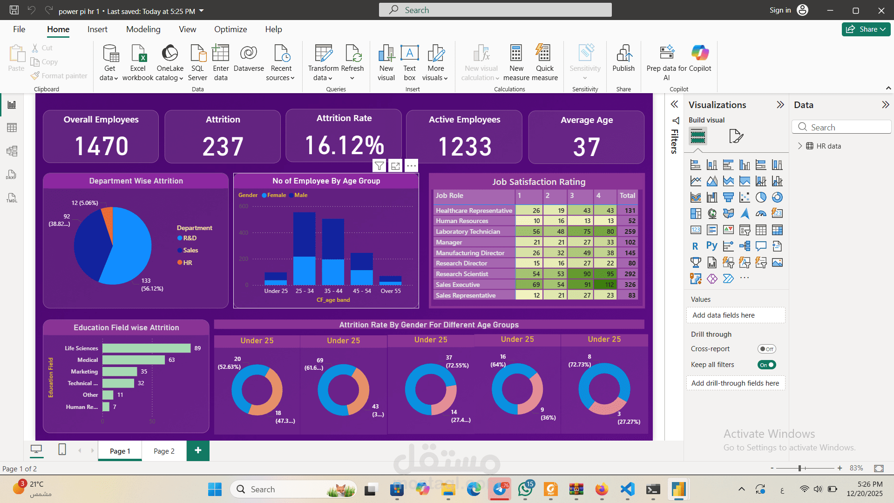Viewport: 894px width, 503px height.
Task: Insert an R script visual
Action: click(695, 246)
